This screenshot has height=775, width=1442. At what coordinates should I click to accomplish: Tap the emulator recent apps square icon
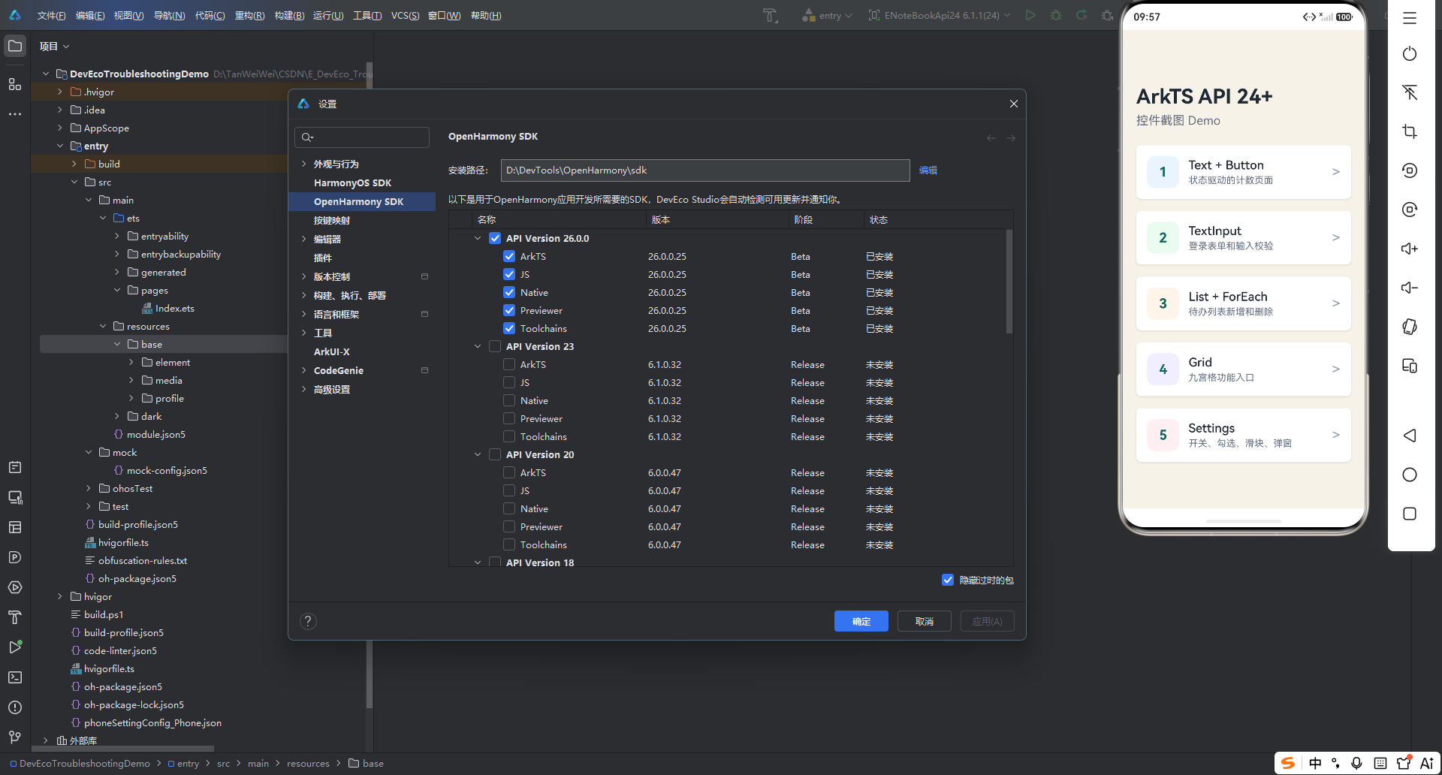click(1410, 514)
